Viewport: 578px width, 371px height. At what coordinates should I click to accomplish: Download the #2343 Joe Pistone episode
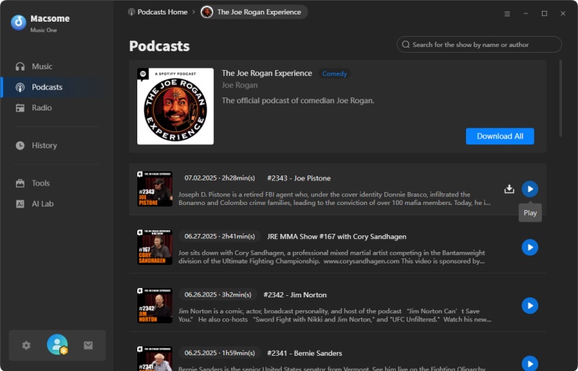[x=509, y=189]
